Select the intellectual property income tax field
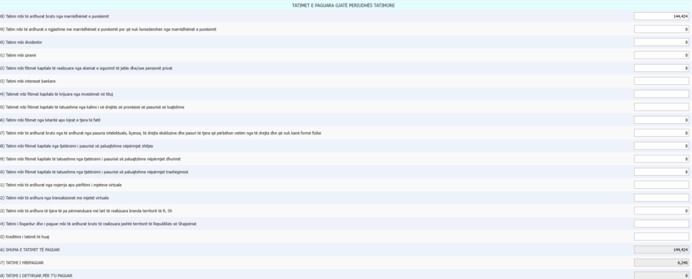This screenshot has width=692, height=279. (661, 133)
